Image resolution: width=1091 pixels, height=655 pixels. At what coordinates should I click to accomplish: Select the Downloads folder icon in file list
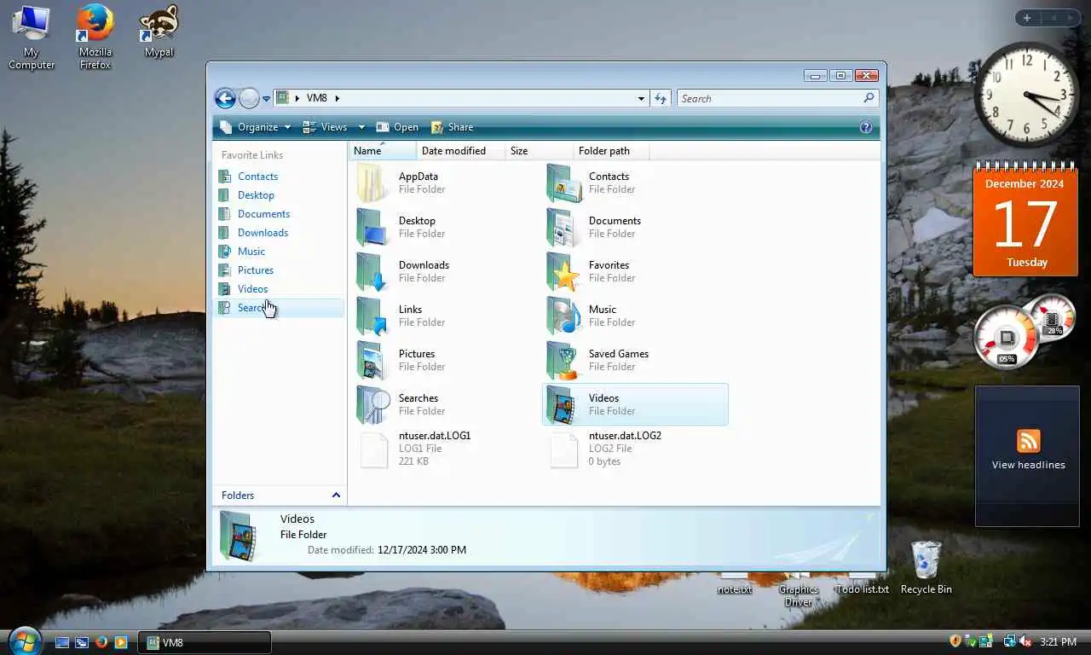click(x=372, y=271)
